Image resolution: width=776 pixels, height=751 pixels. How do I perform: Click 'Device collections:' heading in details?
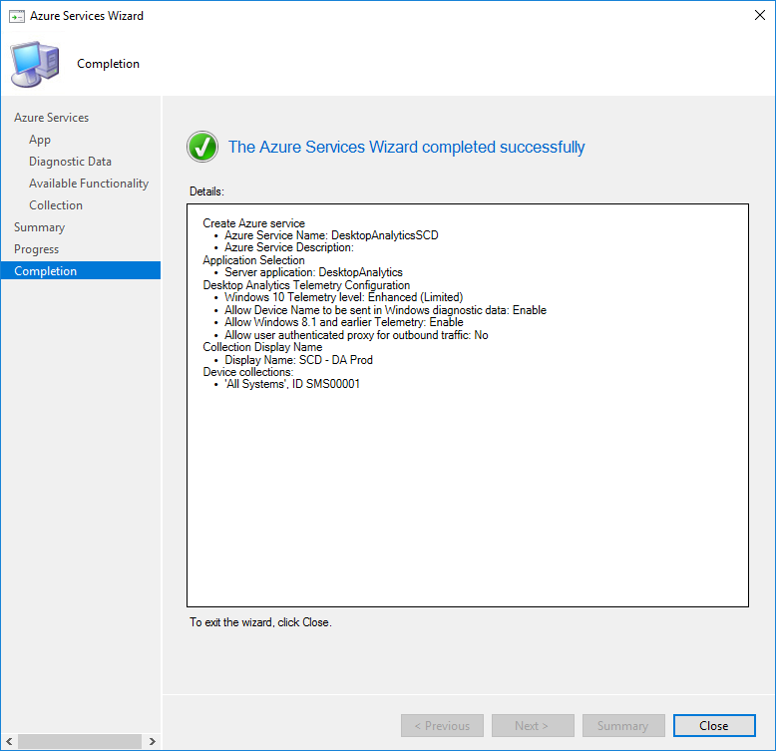(x=248, y=372)
